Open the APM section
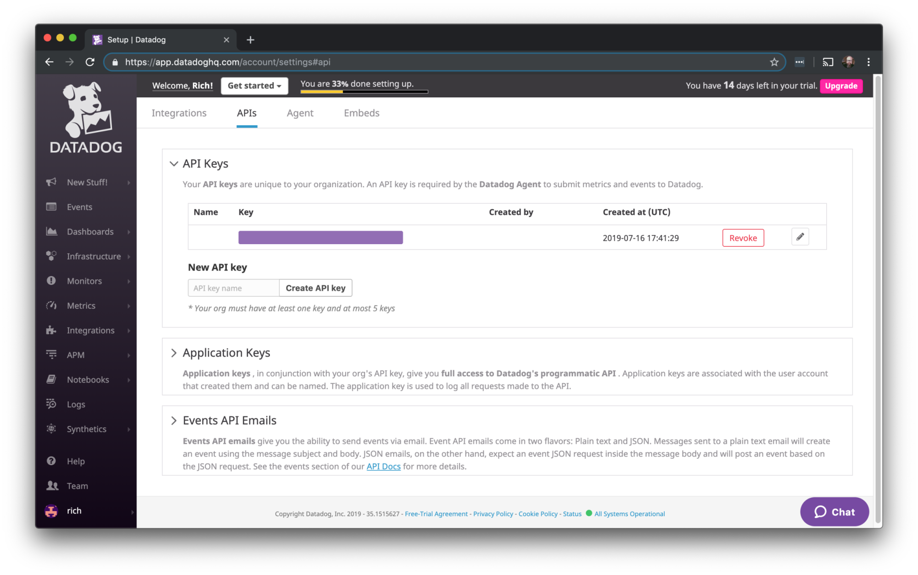The image size is (918, 575). pos(75,354)
